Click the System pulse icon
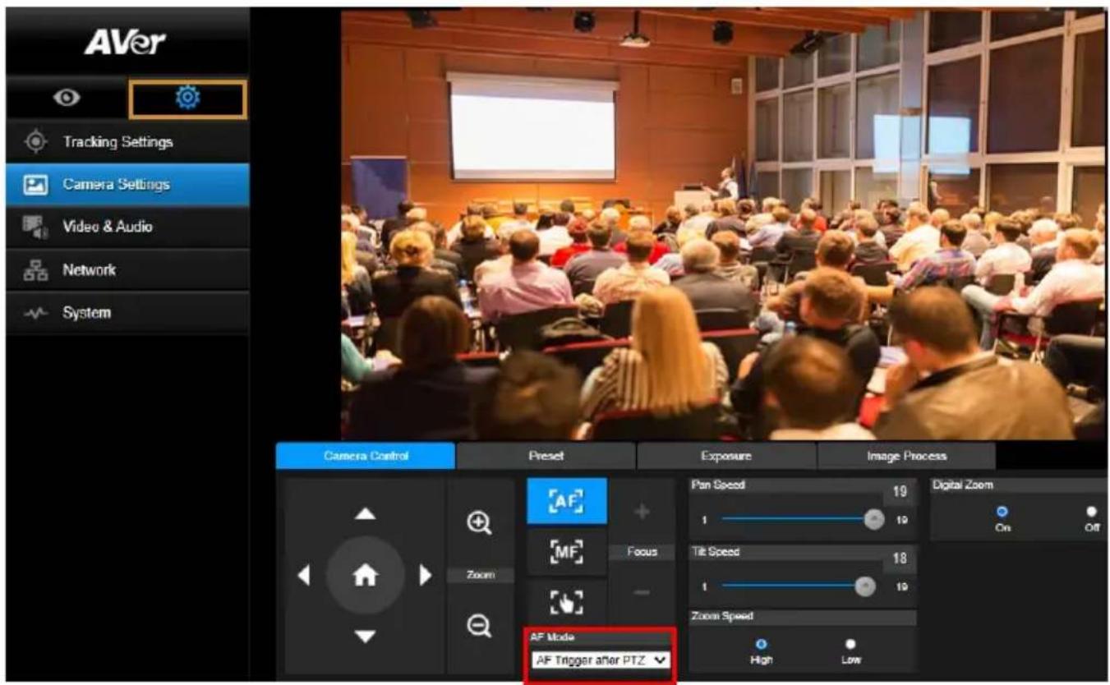Screen dimensions: 1110x685 (36, 313)
